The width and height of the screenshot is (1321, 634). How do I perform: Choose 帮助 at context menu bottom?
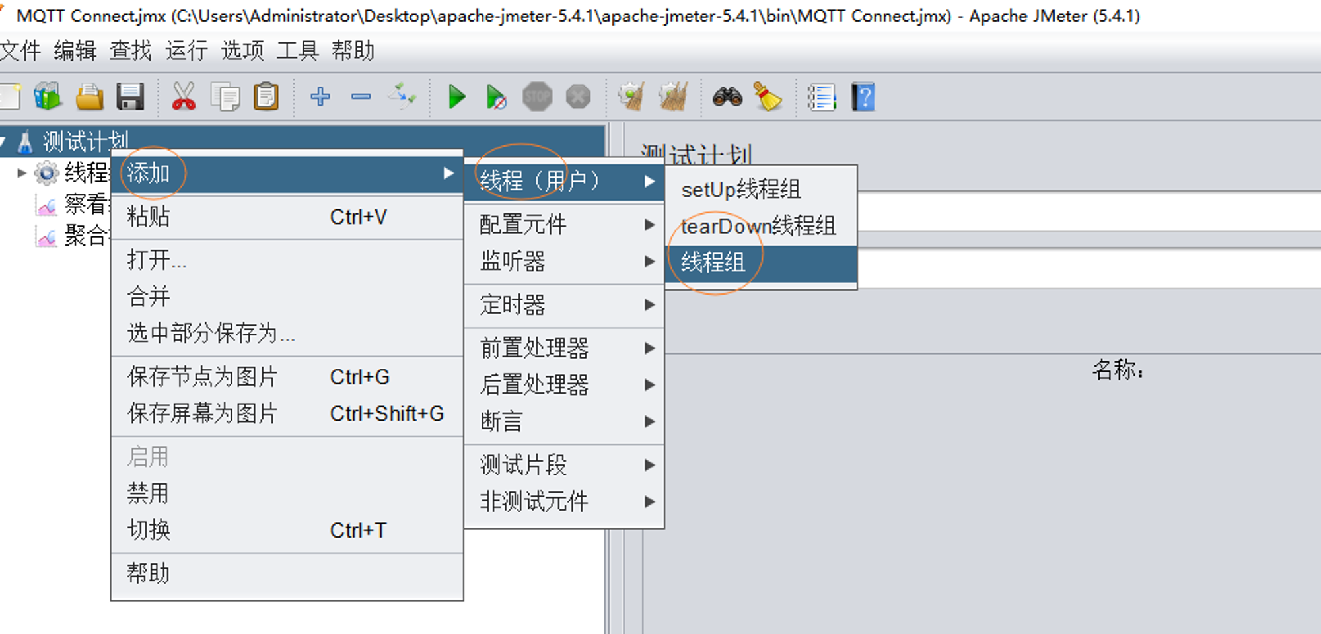click(x=287, y=573)
